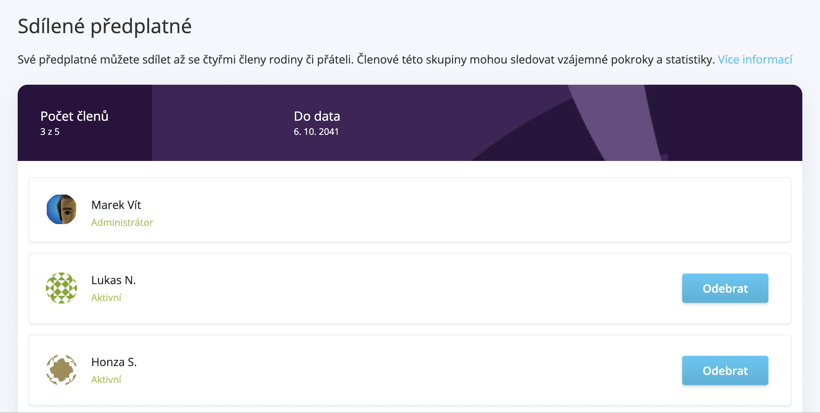Remove Lukas N. with the Odebrat button
Screen dimensions: 820x413
725,288
